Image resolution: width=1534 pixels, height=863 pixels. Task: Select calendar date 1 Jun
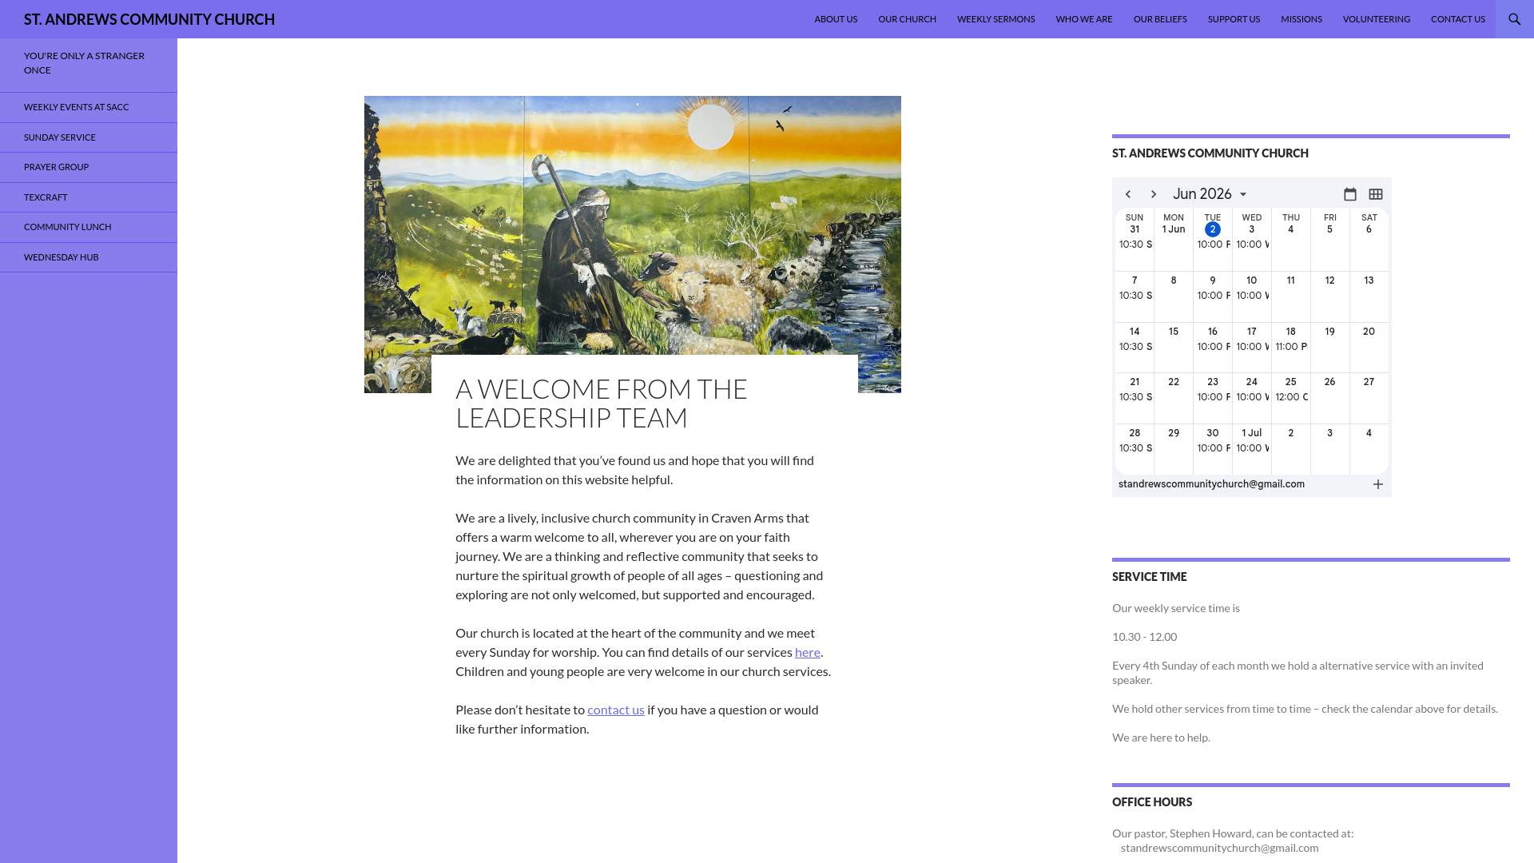(x=1174, y=229)
